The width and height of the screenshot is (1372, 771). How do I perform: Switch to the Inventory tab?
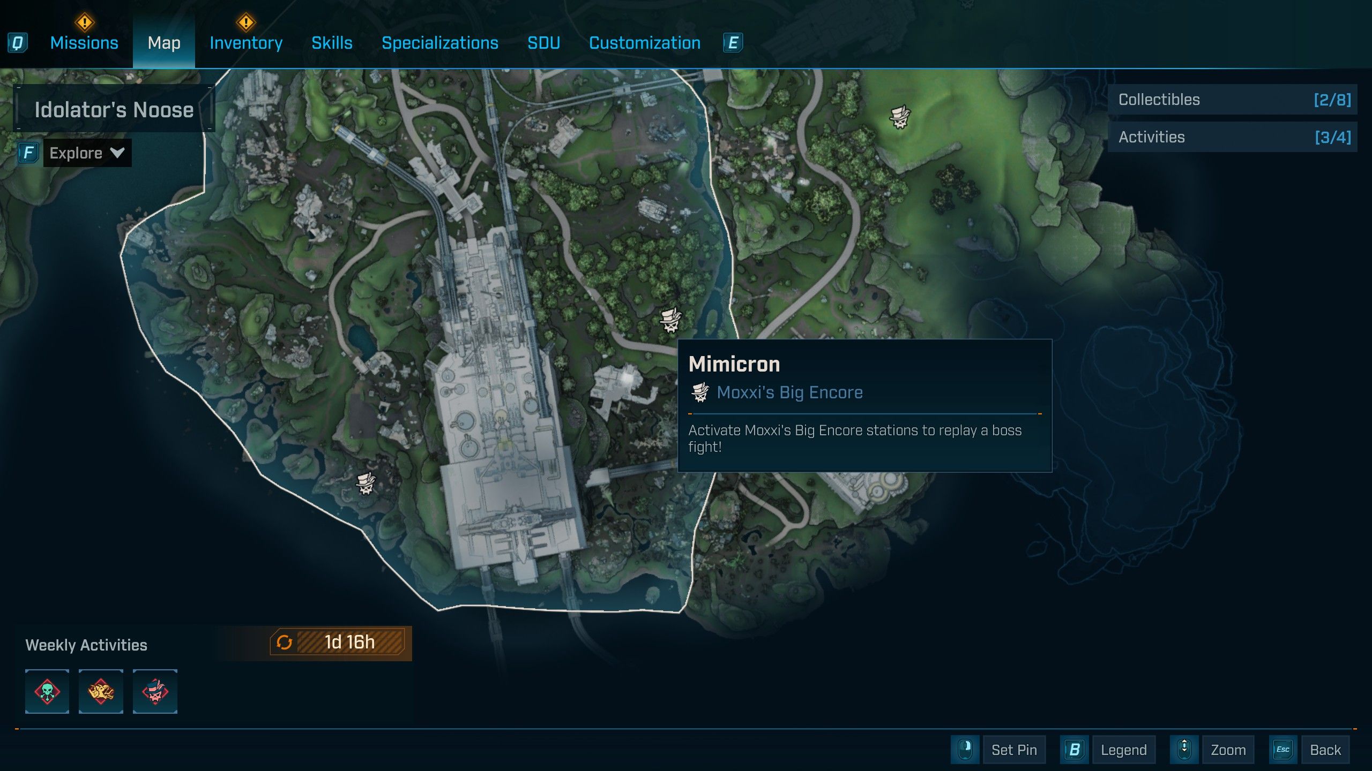point(246,43)
